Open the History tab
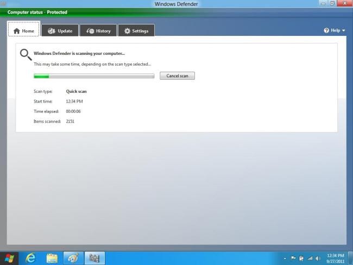 click(x=98, y=30)
